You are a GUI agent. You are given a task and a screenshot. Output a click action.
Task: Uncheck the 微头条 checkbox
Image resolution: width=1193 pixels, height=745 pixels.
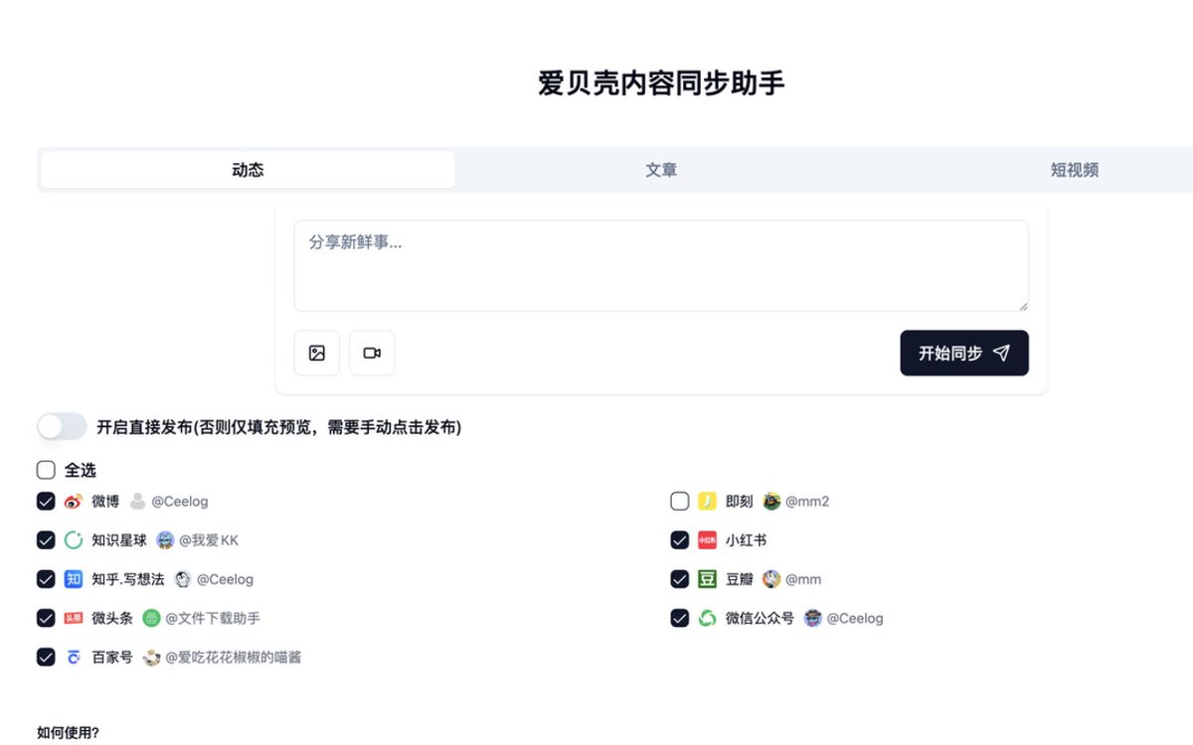46,618
